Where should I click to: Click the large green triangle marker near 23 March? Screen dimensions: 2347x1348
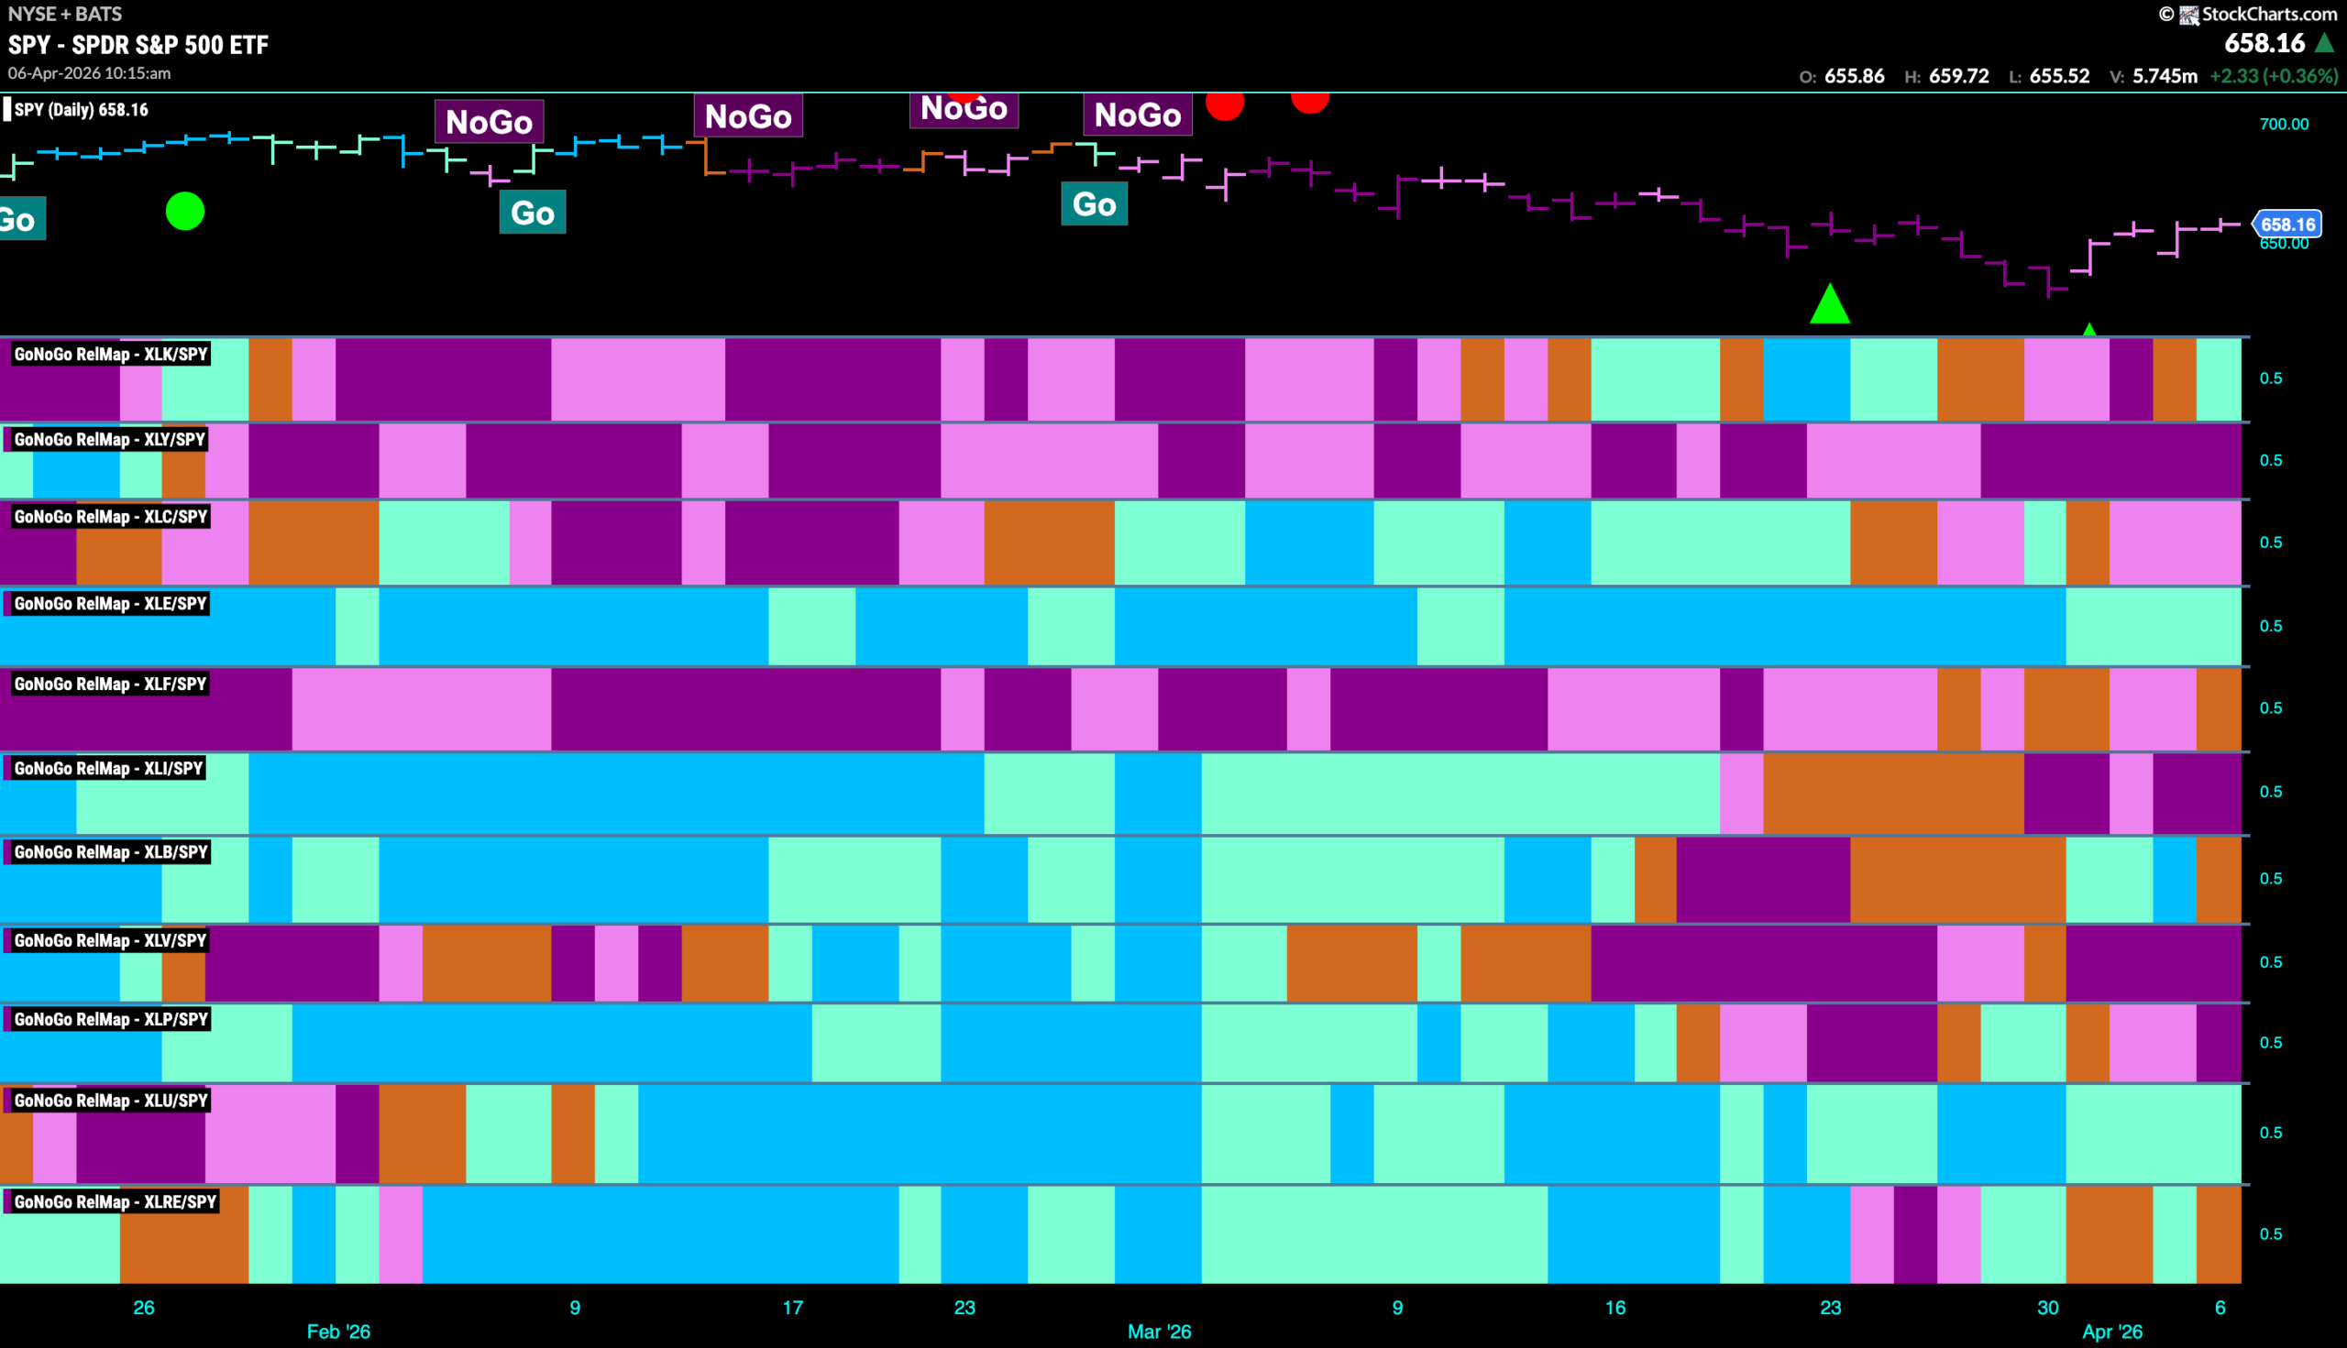[1830, 303]
